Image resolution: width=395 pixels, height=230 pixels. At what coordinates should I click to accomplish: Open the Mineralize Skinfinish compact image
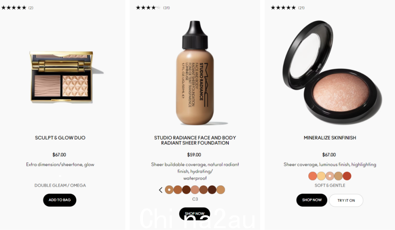(332, 72)
